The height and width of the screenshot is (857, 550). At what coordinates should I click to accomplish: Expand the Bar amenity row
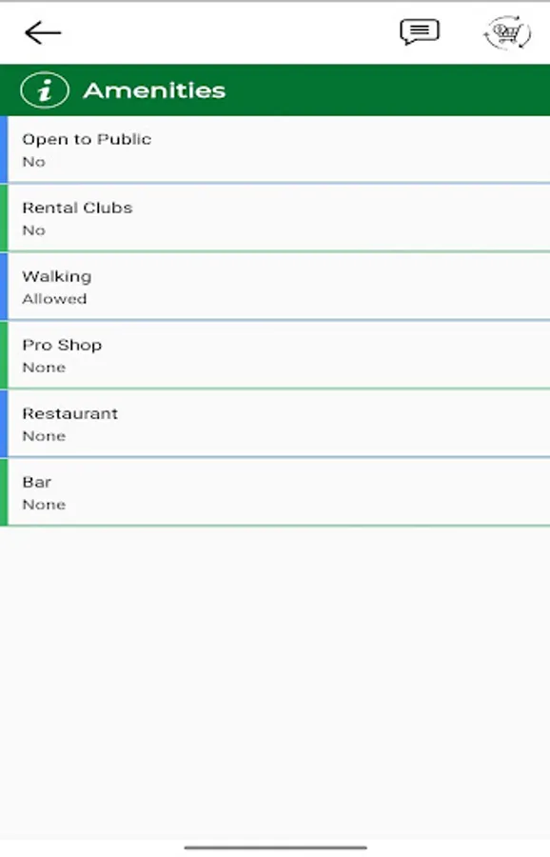[x=275, y=492]
